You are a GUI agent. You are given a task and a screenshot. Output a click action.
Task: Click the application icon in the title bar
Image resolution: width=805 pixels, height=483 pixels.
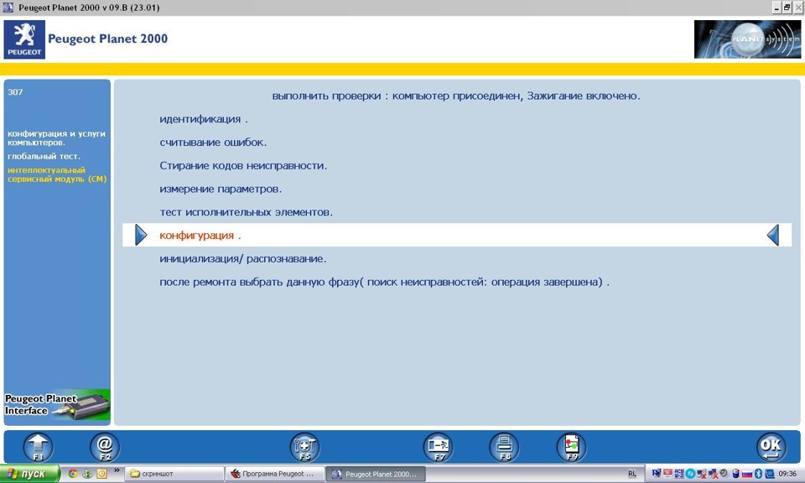click(x=8, y=8)
